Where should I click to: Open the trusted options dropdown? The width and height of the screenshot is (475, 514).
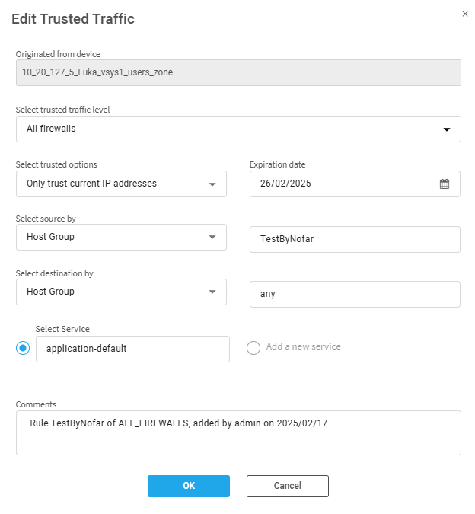pos(212,184)
